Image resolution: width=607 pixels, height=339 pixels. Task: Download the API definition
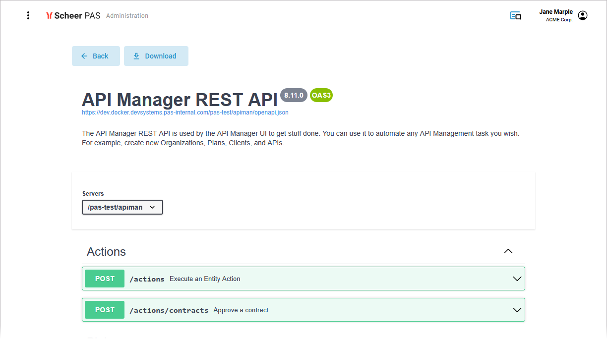point(156,56)
